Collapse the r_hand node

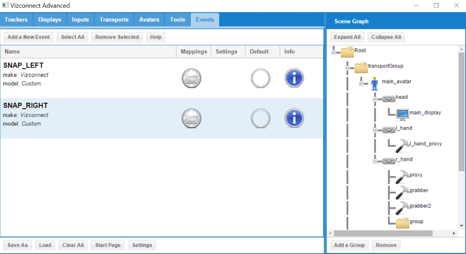pos(375,161)
